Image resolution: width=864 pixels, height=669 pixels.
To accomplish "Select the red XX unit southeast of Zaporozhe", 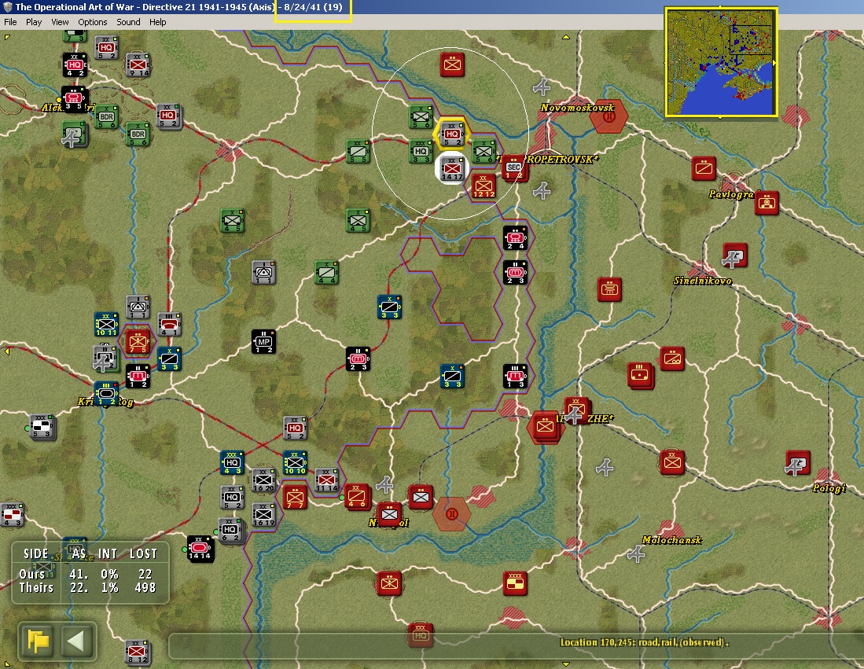I will (x=671, y=462).
